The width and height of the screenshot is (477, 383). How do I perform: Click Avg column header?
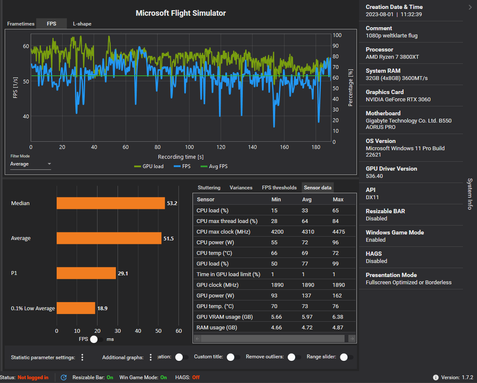point(307,200)
